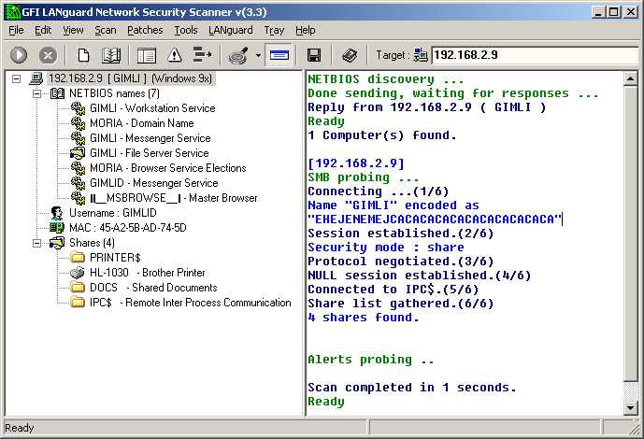Click gears icon beside GIMLID - Messenger Service

78,183
